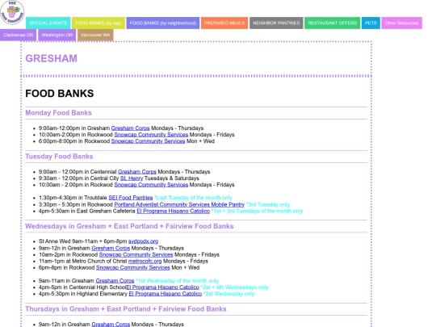Open the SEI Food Pantries link
The width and height of the screenshot is (436, 327).
pos(131,198)
